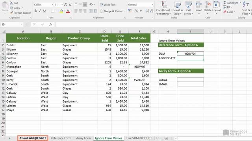Open Conditional Formatting

click(163, 8)
